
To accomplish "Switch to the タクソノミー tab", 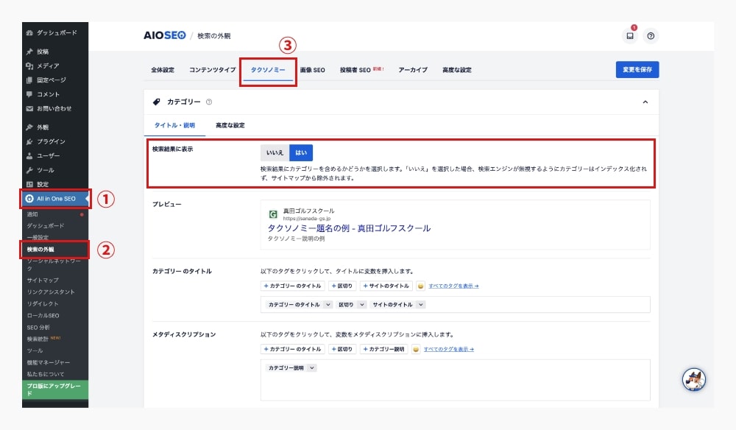I will [268, 68].
